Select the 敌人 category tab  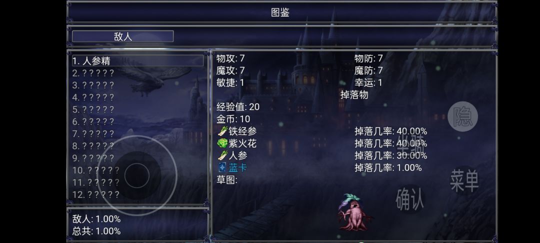pos(122,36)
